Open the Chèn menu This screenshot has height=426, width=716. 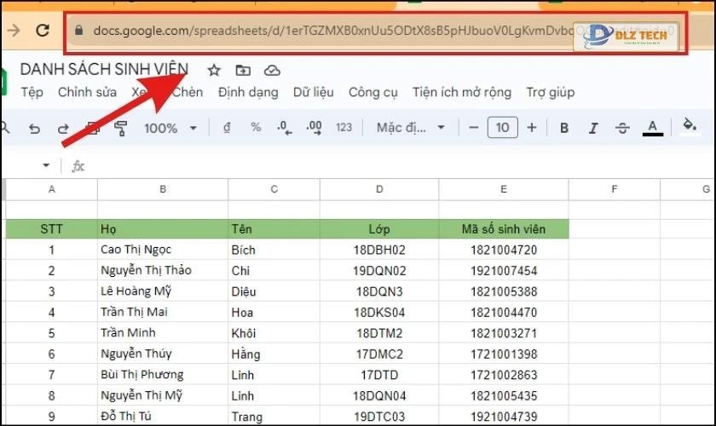(188, 92)
